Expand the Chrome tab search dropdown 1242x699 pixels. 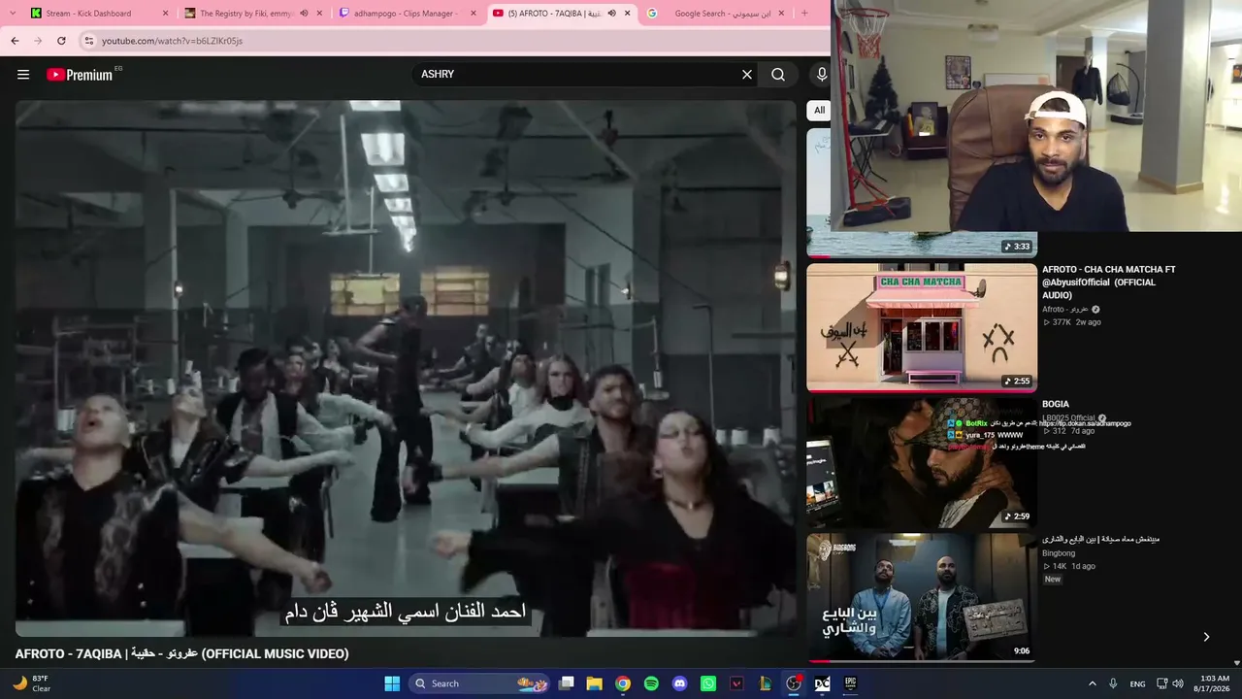click(13, 13)
